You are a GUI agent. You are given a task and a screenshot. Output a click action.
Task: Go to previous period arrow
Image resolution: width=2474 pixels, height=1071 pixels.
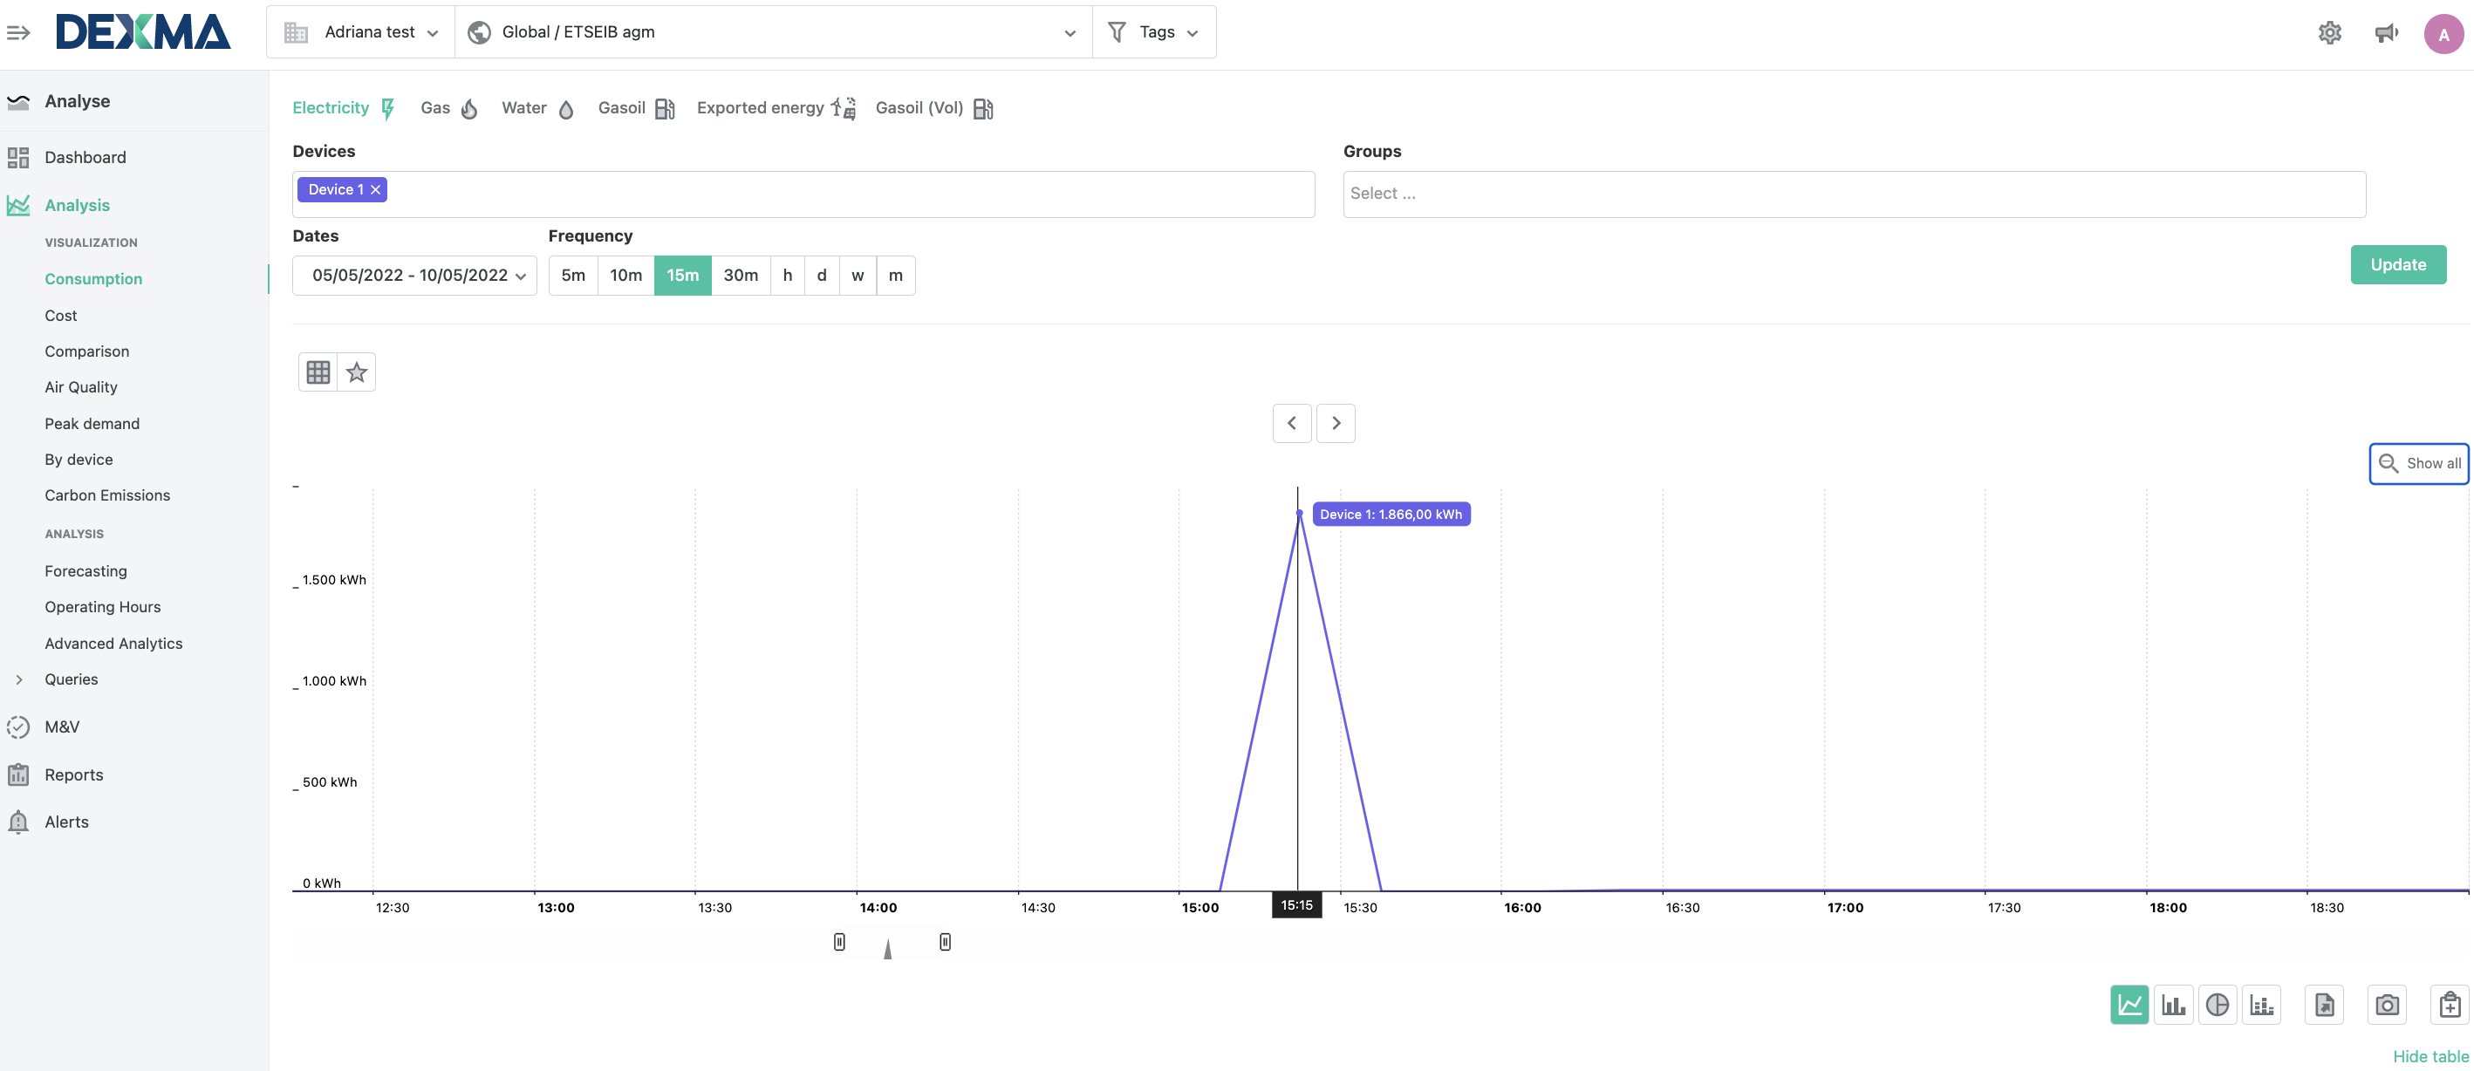tap(1292, 423)
